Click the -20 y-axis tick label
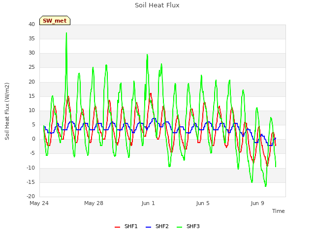 tap(31, 196)
